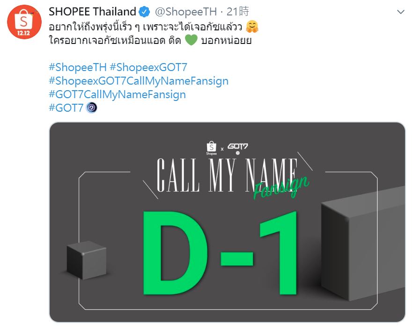The image size is (413, 329).
Task: Click the green heart emoji
Action: (191, 40)
